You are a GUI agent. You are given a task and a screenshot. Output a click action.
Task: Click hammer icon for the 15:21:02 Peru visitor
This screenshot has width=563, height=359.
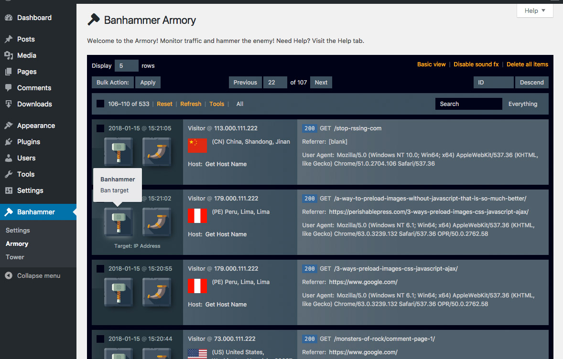pyautogui.click(x=119, y=222)
